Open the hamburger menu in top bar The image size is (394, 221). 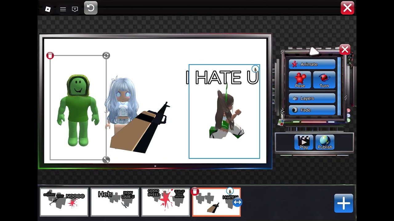click(63, 9)
